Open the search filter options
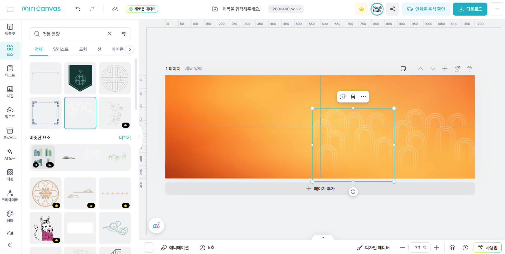 coord(124,34)
